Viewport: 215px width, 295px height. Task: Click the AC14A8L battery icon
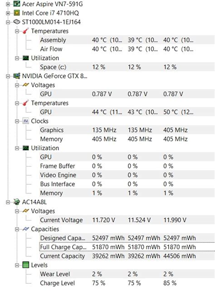click(x=17, y=202)
